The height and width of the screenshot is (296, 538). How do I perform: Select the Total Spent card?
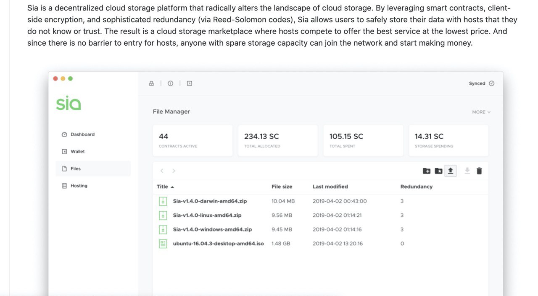(x=363, y=140)
